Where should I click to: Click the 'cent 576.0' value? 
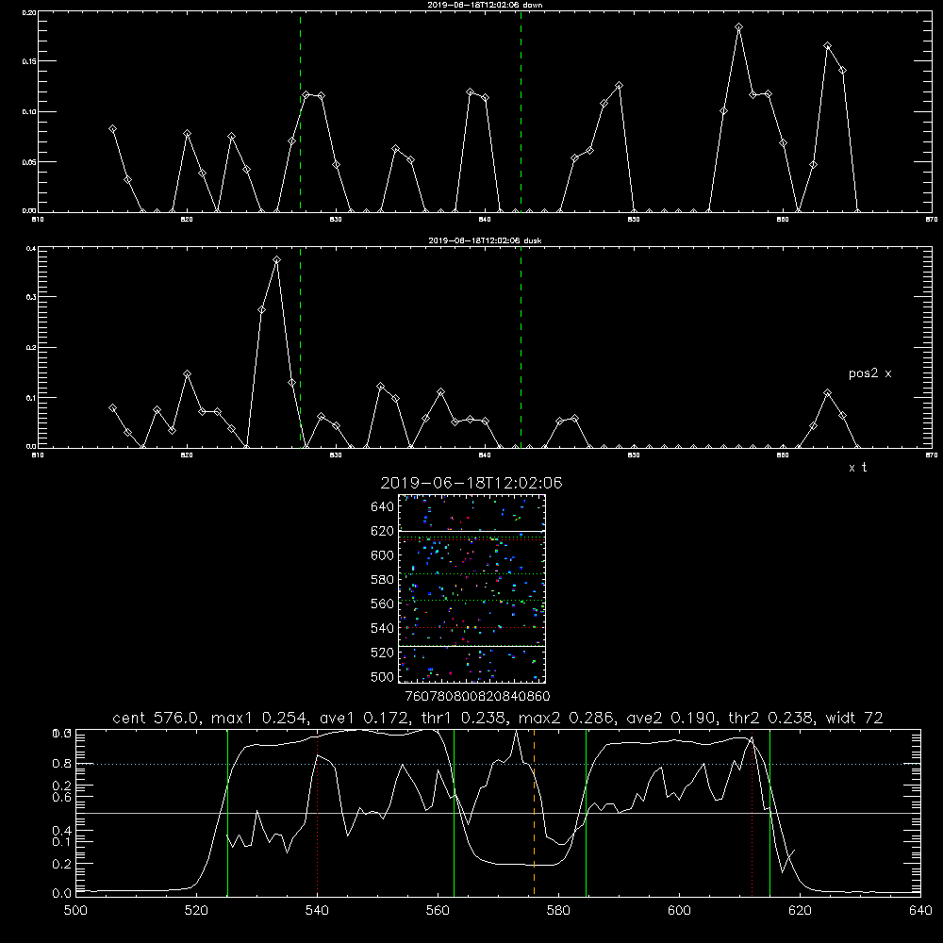(156, 718)
